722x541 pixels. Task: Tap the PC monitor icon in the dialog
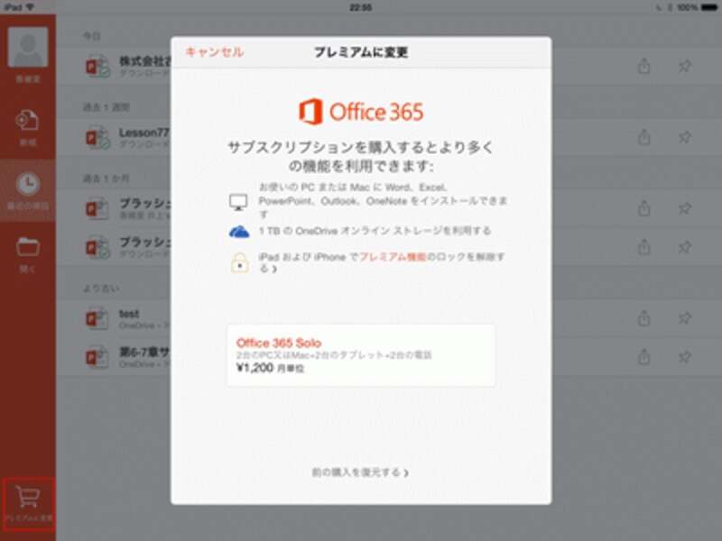pyautogui.click(x=238, y=202)
